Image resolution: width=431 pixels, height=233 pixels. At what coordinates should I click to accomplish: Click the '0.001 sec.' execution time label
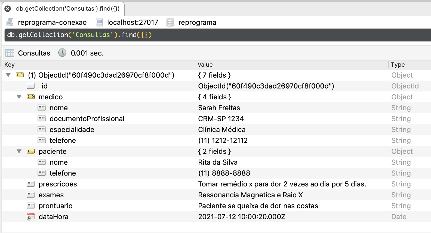point(87,53)
